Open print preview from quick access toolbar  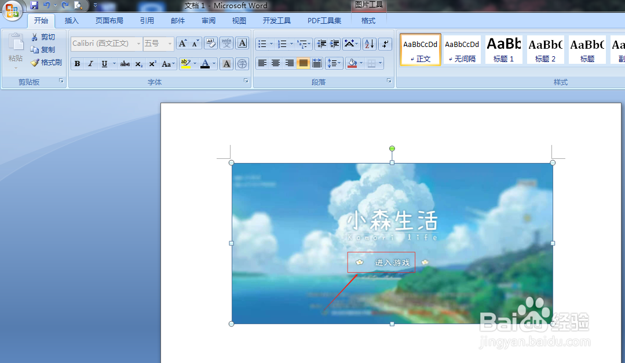coord(79,6)
